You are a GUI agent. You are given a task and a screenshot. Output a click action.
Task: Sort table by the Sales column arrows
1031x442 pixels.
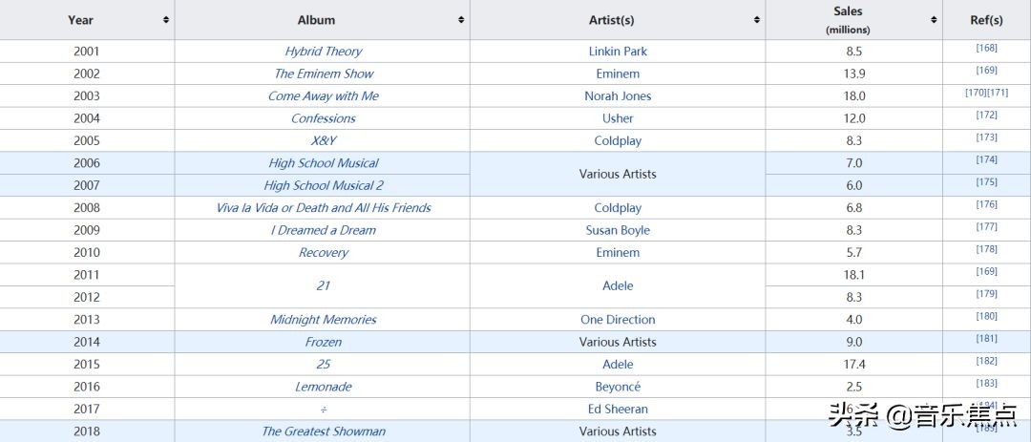pyautogui.click(x=934, y=20)
